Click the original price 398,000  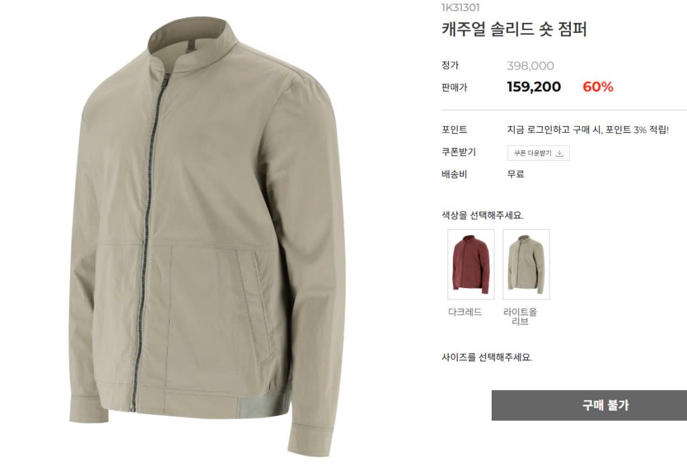[x=530, y=66]
